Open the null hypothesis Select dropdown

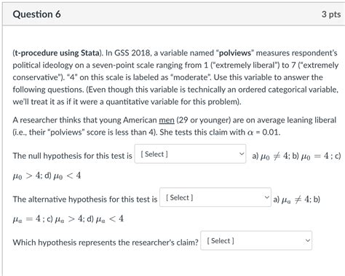(x=190, y=154)
